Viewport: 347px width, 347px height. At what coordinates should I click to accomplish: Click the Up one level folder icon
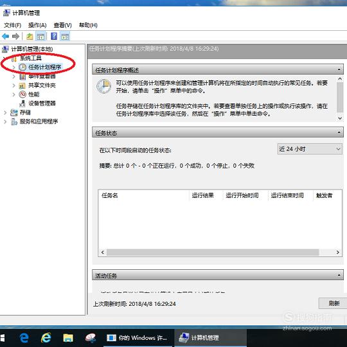pyautogui.click(x=30, y=36)
